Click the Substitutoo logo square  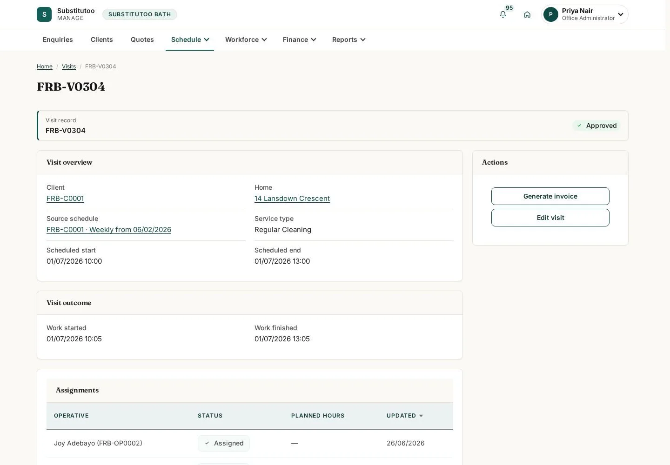coord(44,14)
